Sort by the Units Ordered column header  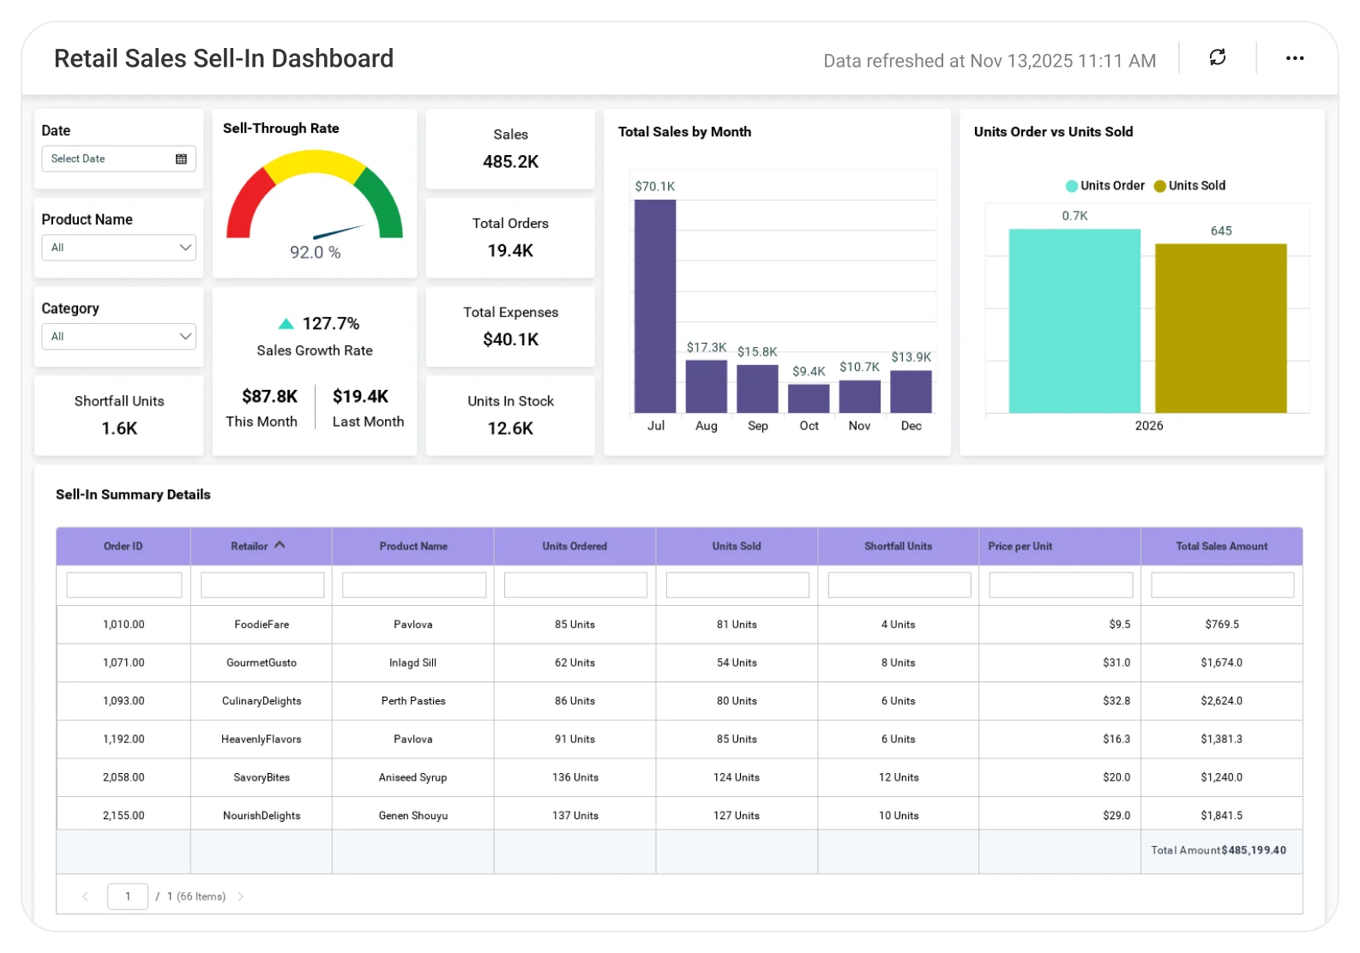point(575,546)
